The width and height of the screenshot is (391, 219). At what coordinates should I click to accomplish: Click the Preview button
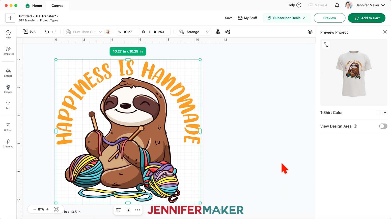(x=329, y=18)
